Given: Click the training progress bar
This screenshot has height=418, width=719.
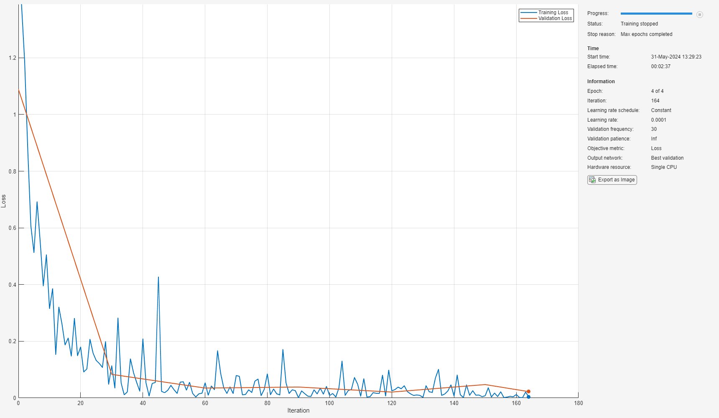Looking at the screenshot, I should [656, 14].
